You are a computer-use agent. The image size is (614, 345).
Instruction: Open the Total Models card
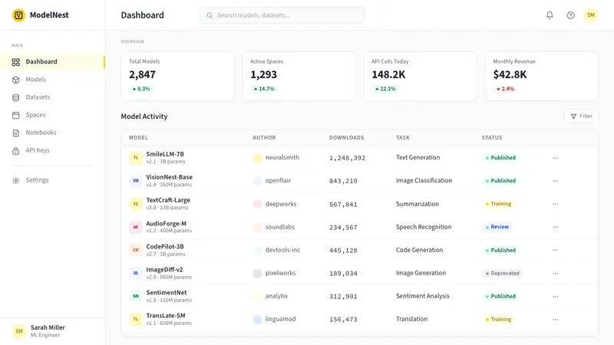pyautogui.click(x=178, y=76)
